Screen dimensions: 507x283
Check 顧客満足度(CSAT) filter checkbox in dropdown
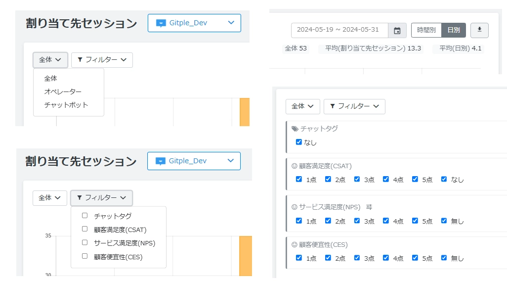84,229
